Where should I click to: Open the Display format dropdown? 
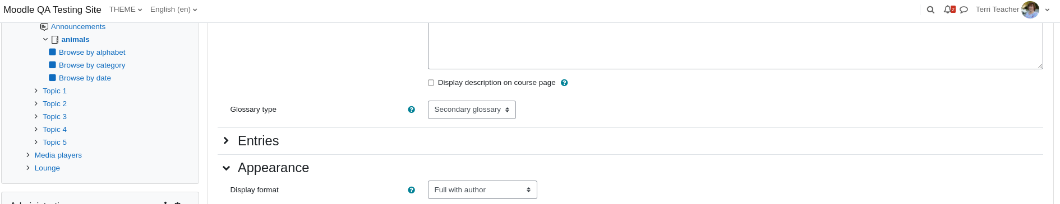pos(482,190)
